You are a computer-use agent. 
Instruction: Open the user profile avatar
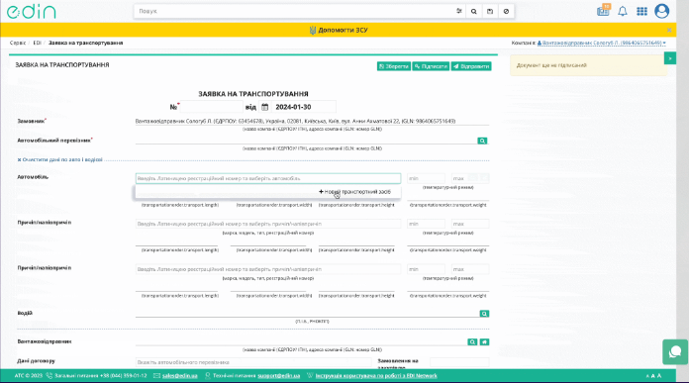point(661,11)
